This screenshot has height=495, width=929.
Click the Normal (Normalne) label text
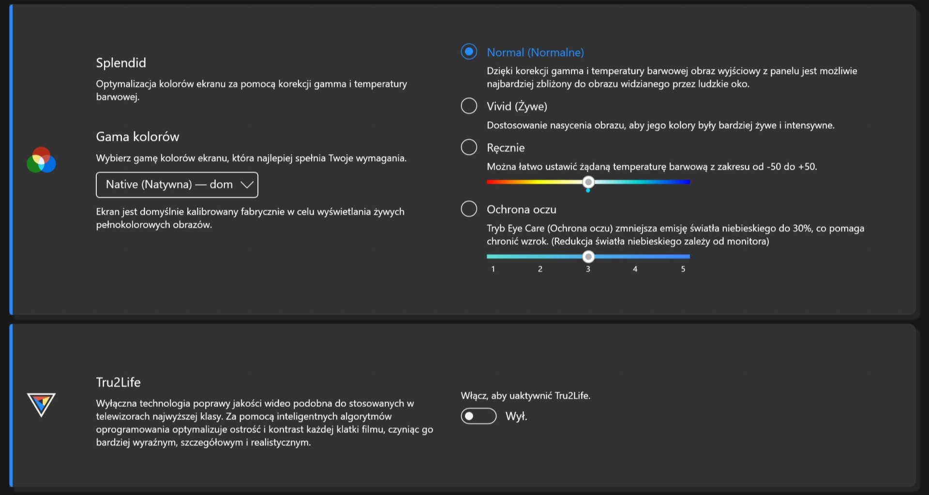535,52
